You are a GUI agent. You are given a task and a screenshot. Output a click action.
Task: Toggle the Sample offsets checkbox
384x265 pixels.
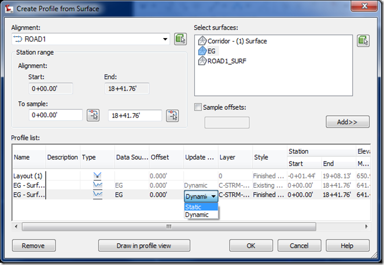198,107
